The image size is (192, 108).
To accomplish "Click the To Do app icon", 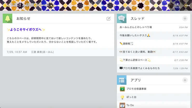I will 122,105.
